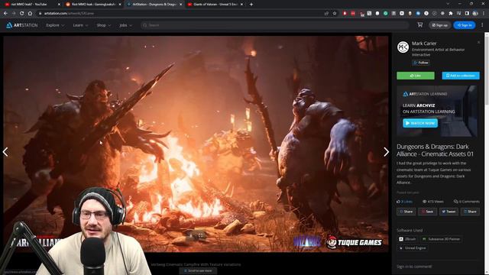Click the ArtStation logo

pyautogui.click(x=22, y=25)
